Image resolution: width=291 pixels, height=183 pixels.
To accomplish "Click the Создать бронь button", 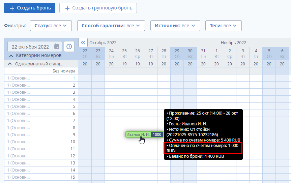I will click(30, 8).
